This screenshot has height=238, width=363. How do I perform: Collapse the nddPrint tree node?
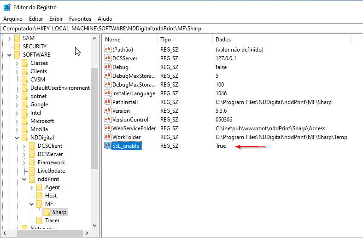(24, 179)
